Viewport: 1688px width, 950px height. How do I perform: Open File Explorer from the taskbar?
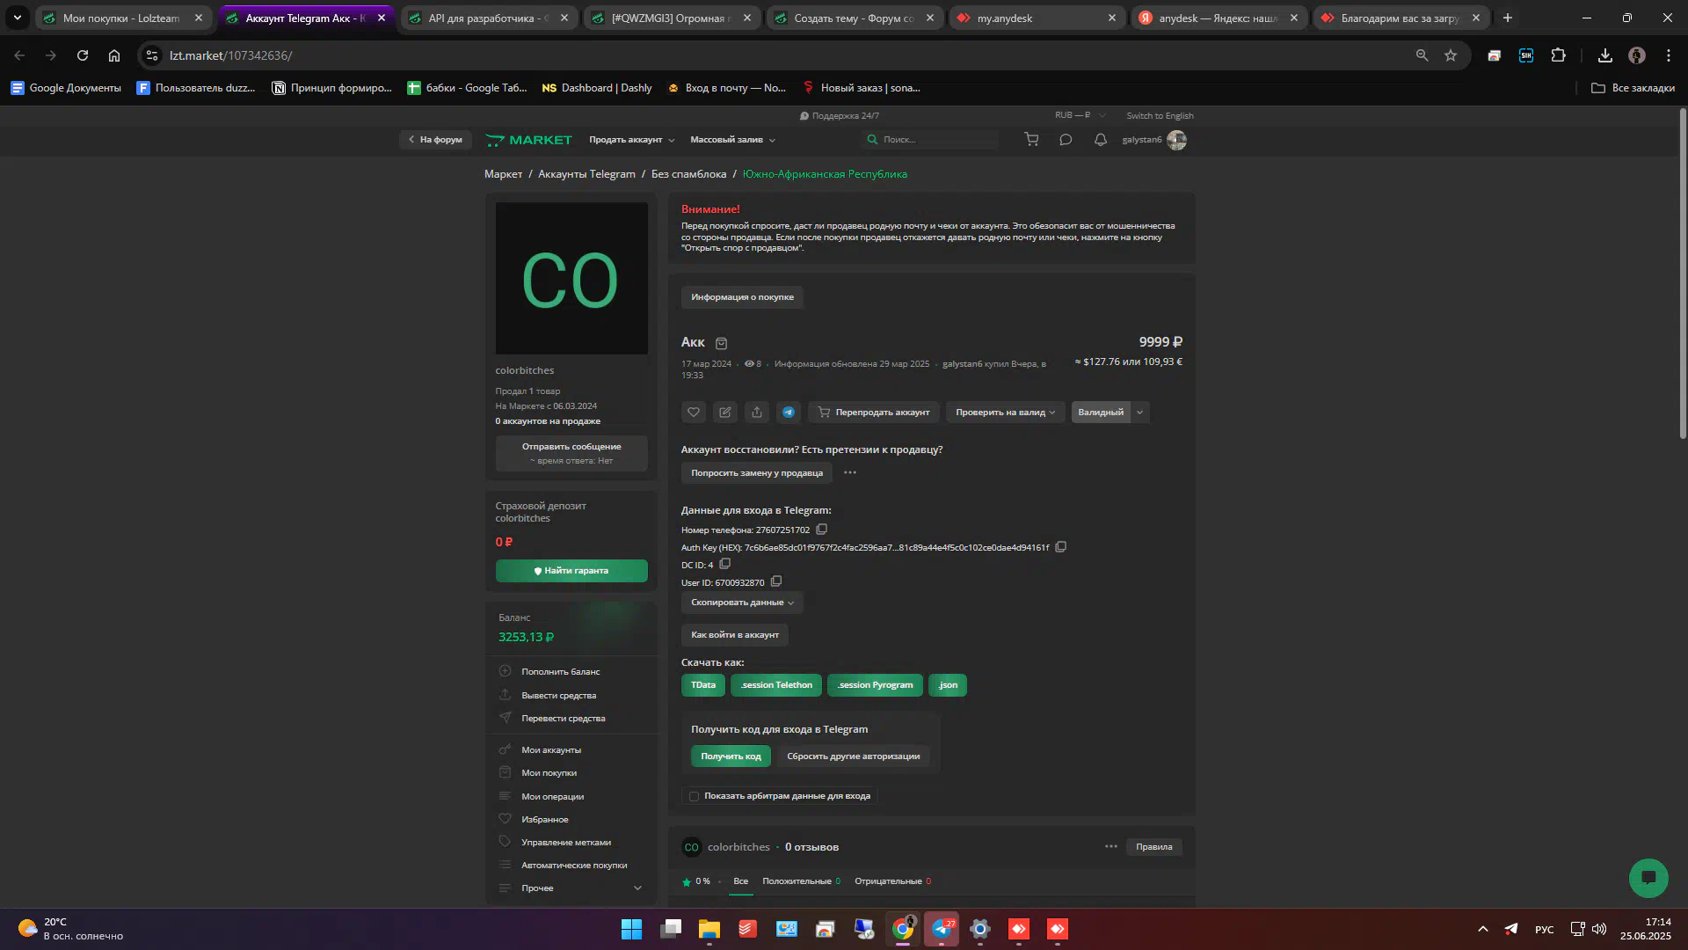[709, 929]
